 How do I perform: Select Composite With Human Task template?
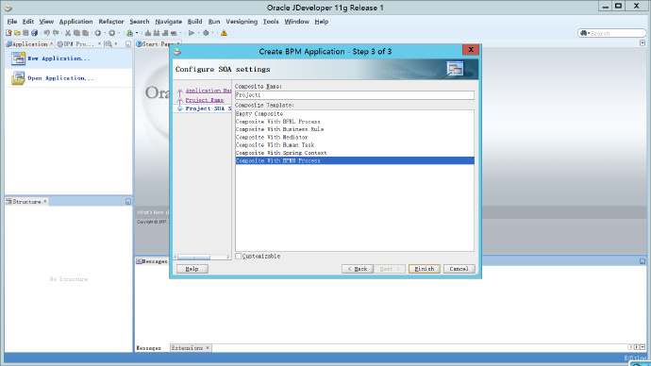point(355,145)
